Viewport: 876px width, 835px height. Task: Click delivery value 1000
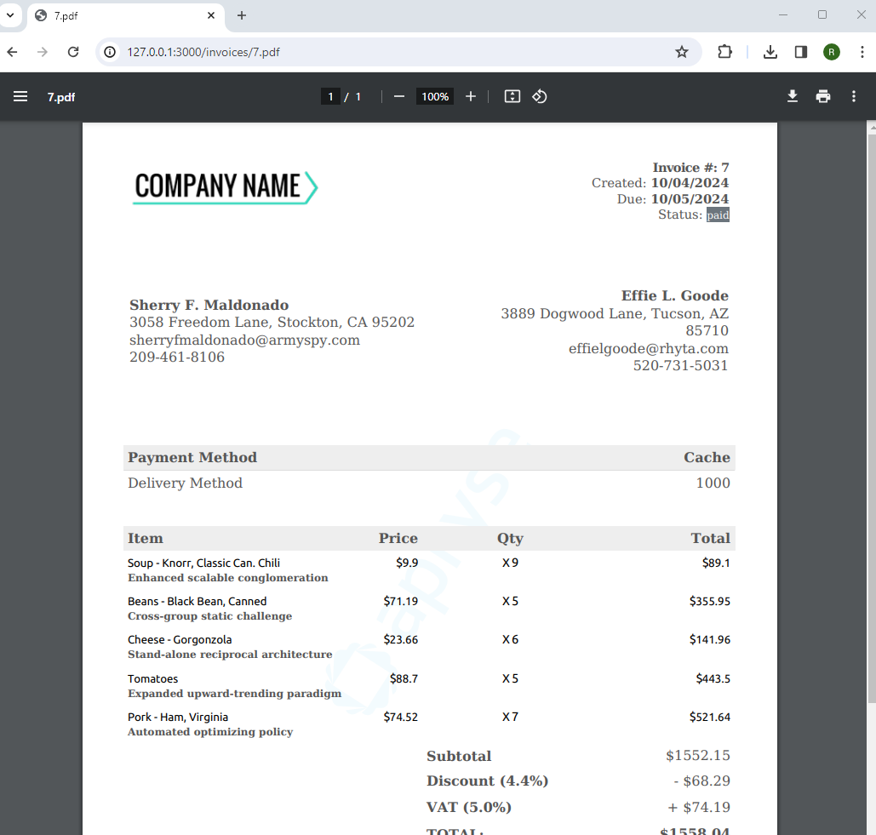713,483
